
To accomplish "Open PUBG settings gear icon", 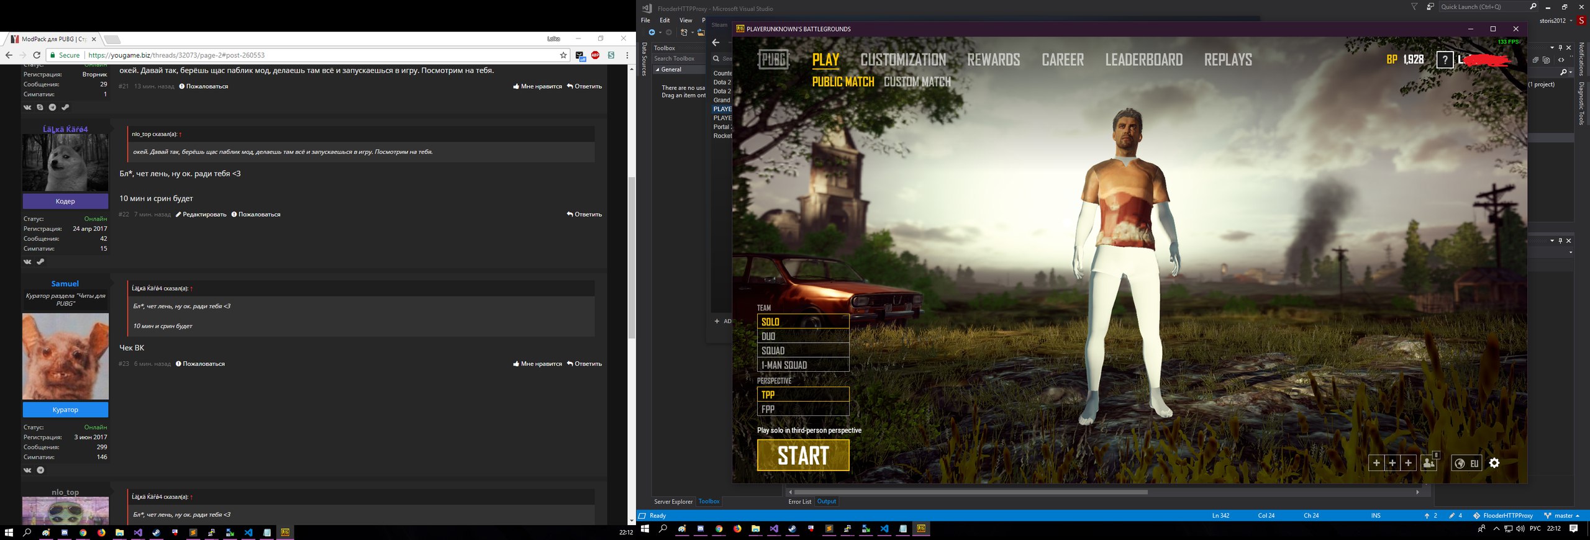I will [1494, 463].
